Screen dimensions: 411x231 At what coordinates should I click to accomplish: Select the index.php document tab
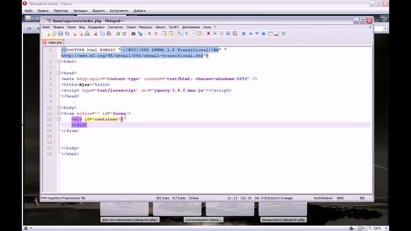[x=53, y=42]
